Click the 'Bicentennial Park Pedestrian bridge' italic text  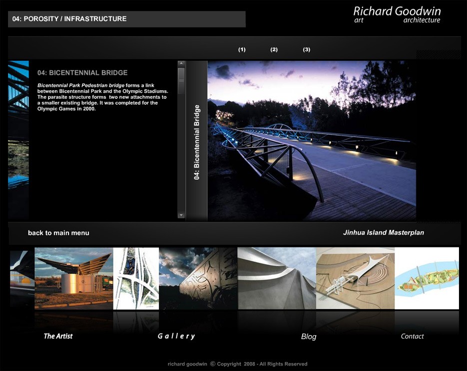point(81,85)
